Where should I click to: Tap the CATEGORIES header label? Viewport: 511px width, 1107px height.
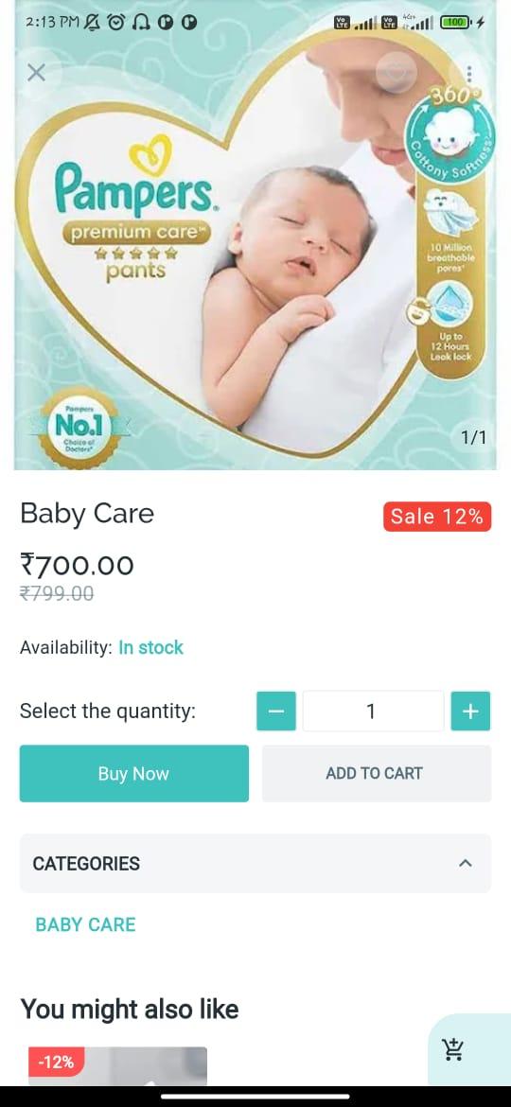(86, 863)
